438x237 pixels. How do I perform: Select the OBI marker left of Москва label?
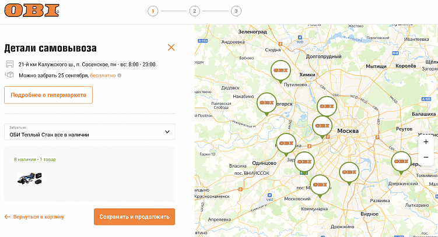322,126
